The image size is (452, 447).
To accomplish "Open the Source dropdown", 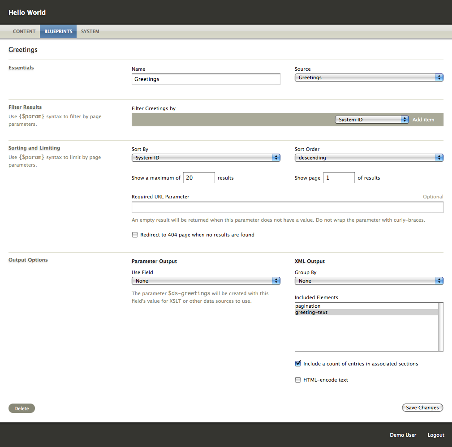I will 369,77.
